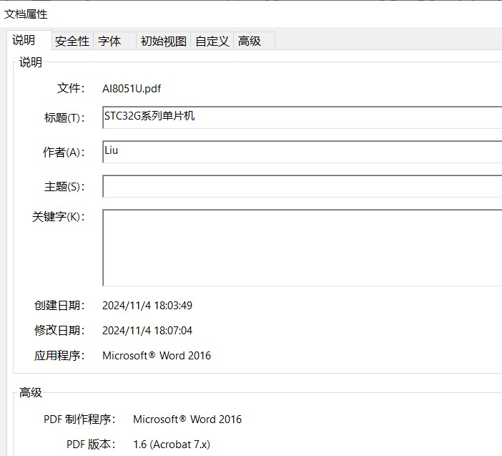Switch to the 说明 tab

point(29,40)
